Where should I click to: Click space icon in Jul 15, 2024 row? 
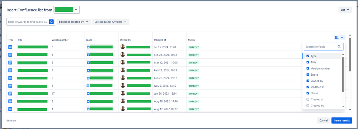tap(88, 47)
